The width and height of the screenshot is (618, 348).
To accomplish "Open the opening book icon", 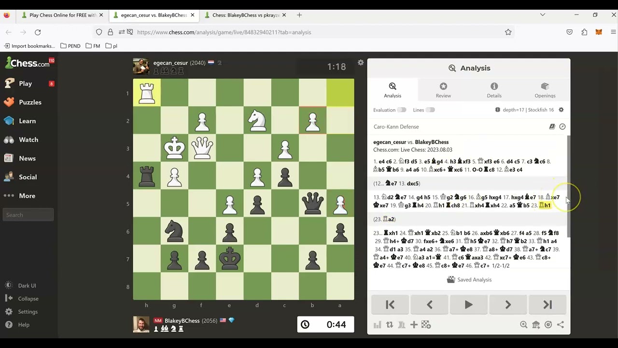I will (552, 127).
